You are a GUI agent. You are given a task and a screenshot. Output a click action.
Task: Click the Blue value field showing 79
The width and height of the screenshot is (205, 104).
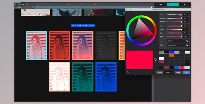185,33
